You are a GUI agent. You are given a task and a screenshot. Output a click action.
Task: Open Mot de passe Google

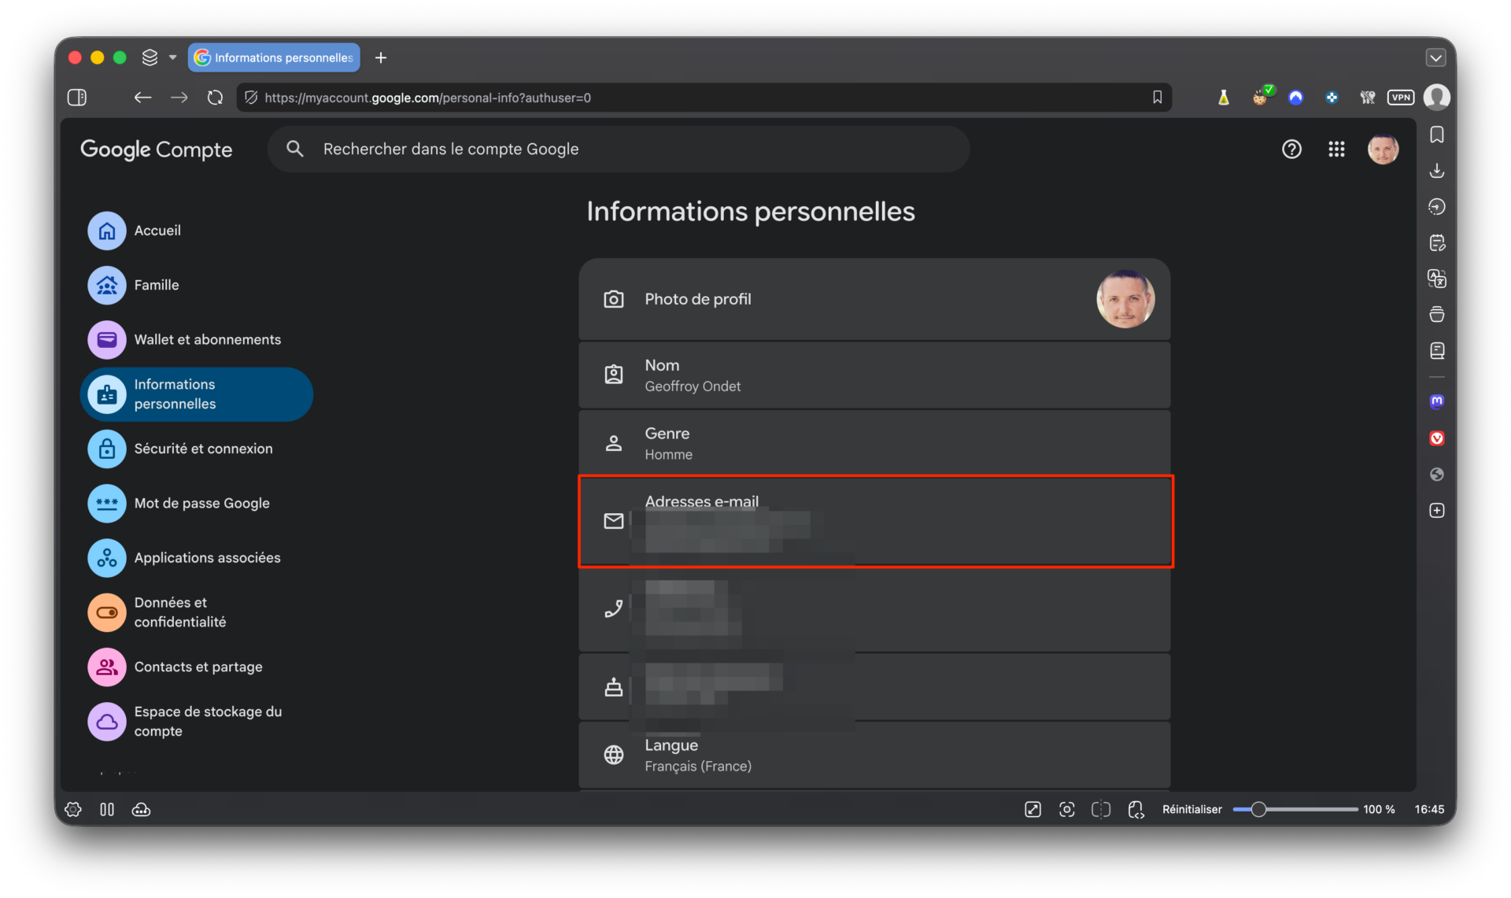[x=197, y=503]
